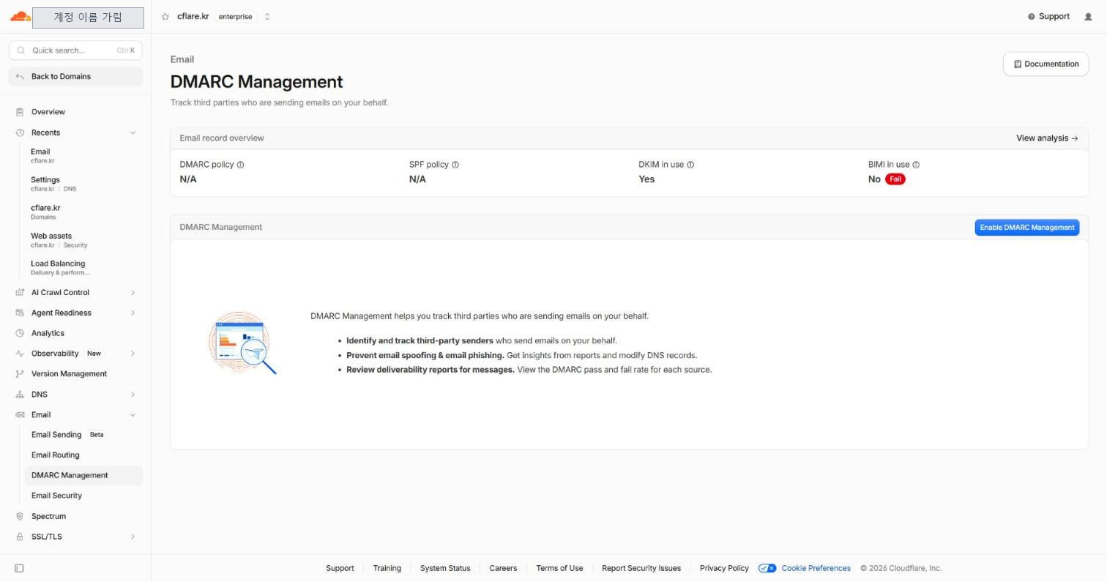Screen dimensions: 1107x582
Task: Open recent Load Balancing item
Action: coord(83,268)
